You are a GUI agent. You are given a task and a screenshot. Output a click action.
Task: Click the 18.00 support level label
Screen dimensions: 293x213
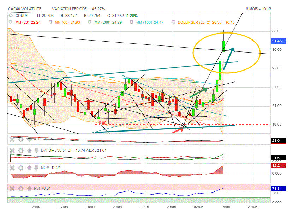pos(101,123)
